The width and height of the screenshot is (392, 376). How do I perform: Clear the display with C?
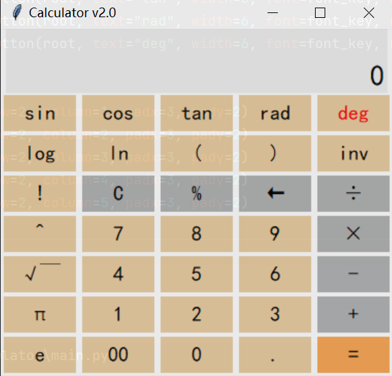pos(118,194)
